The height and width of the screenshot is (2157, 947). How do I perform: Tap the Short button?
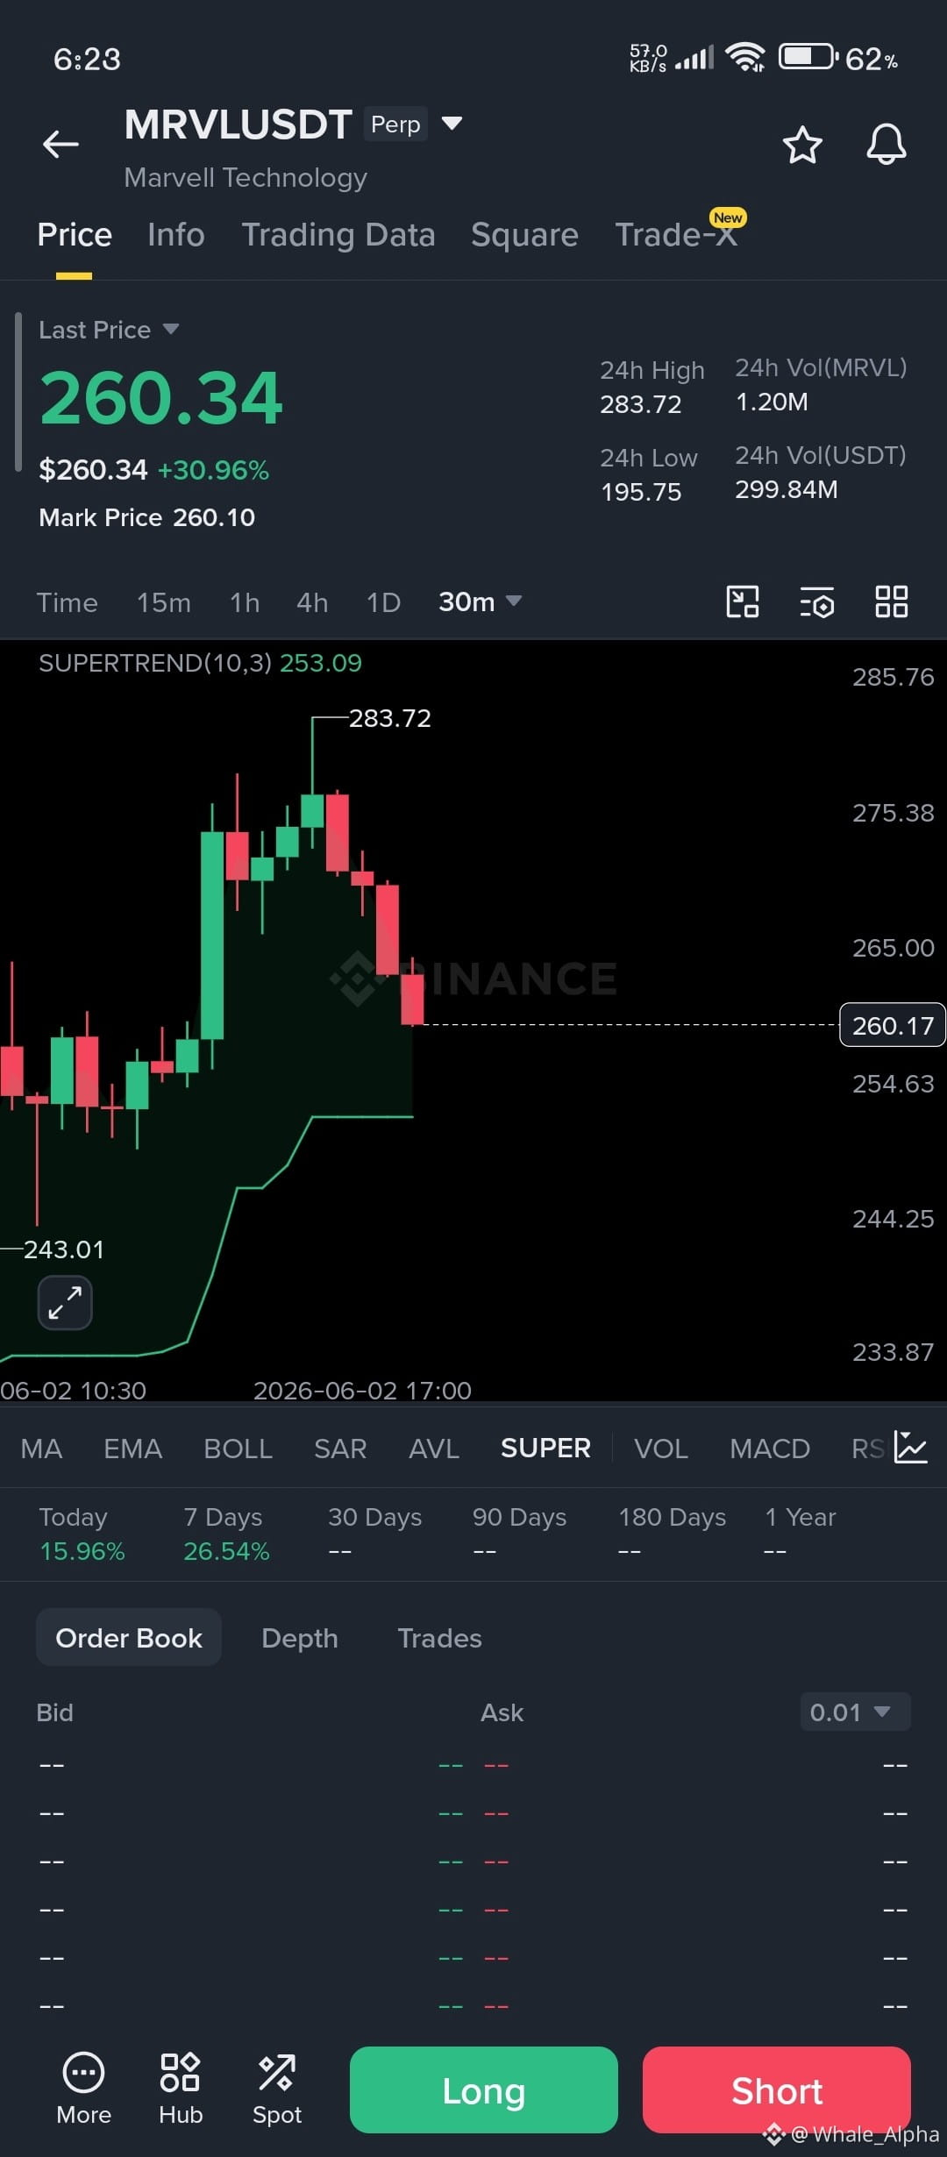click(x=777, y=2090)
